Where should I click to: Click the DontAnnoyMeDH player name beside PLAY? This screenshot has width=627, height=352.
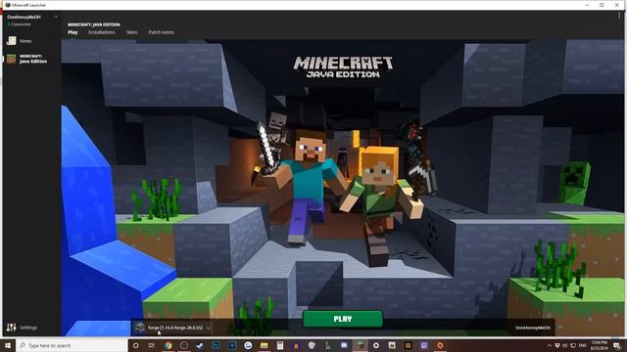point(533,328)
